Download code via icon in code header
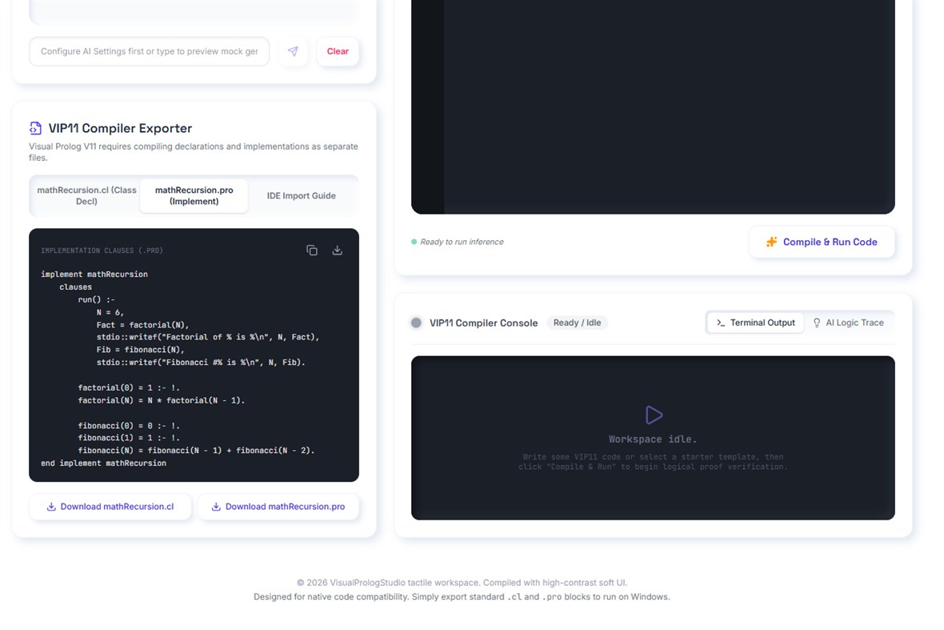 (x=337, y=250)
